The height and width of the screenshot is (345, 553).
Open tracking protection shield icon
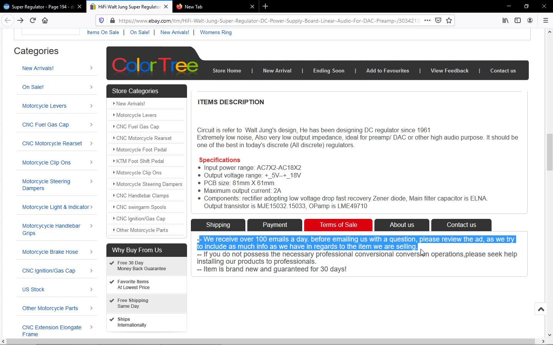(101, 20)
